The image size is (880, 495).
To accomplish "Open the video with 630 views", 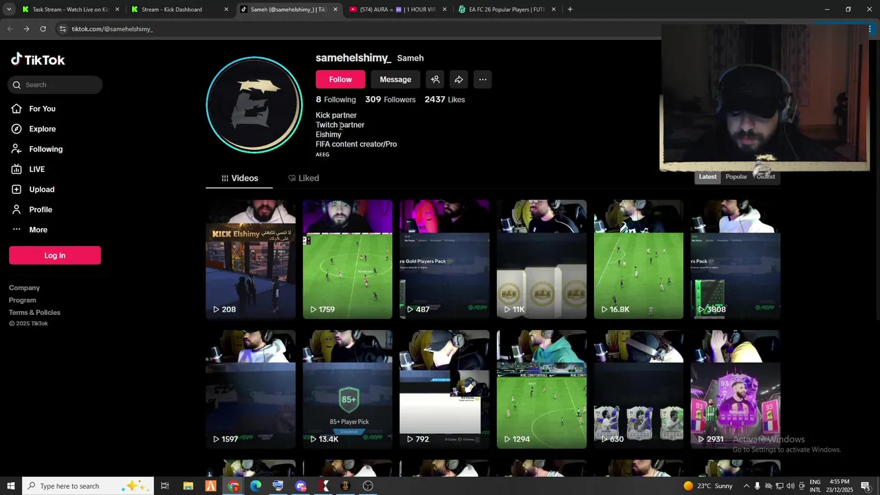I will (x=639, y=389).
